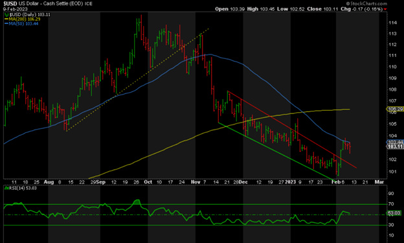Click the red down arrow beside Chg
The image size is (404, 243).
(385, 9)
